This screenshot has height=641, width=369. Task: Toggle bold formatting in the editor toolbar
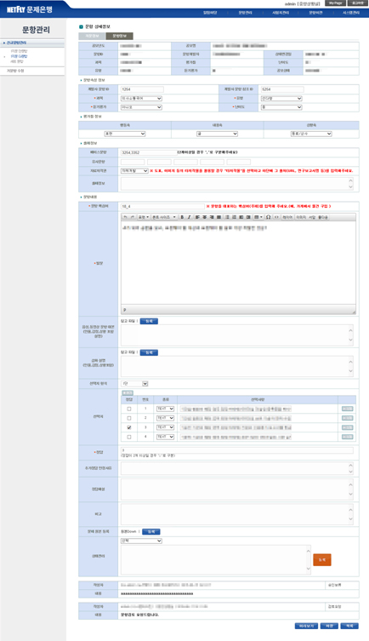tap(182, 217)
